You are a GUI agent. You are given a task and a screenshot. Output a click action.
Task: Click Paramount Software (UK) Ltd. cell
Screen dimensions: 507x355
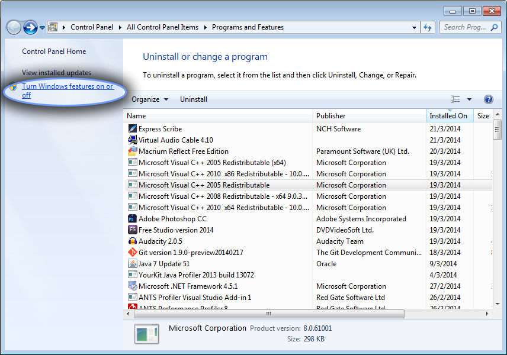[x=362, y=151]
